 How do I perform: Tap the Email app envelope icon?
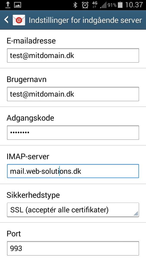[19, 20]
